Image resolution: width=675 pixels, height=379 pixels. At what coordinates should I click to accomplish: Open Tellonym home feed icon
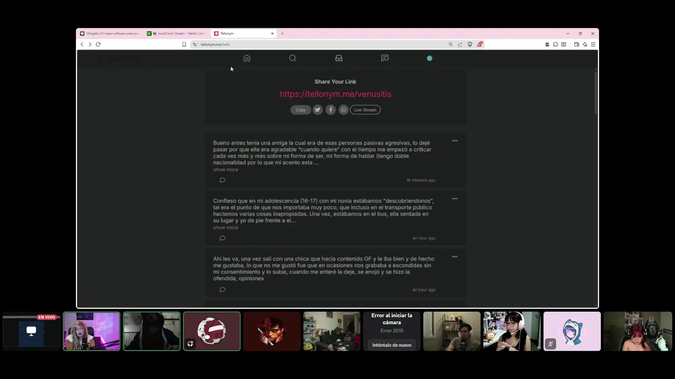pos(247,58)
